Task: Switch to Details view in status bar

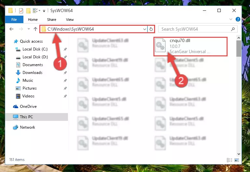Action: (230, 160)
